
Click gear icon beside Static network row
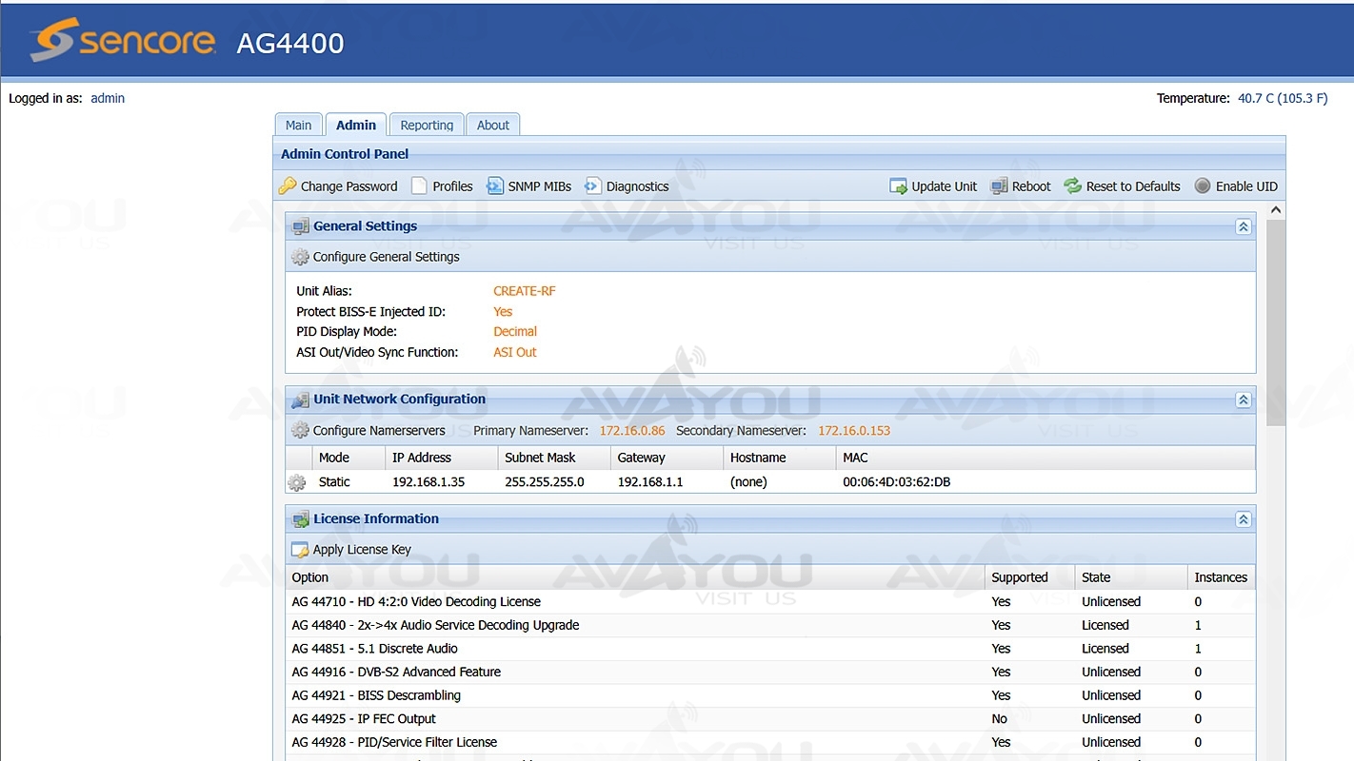297,482
